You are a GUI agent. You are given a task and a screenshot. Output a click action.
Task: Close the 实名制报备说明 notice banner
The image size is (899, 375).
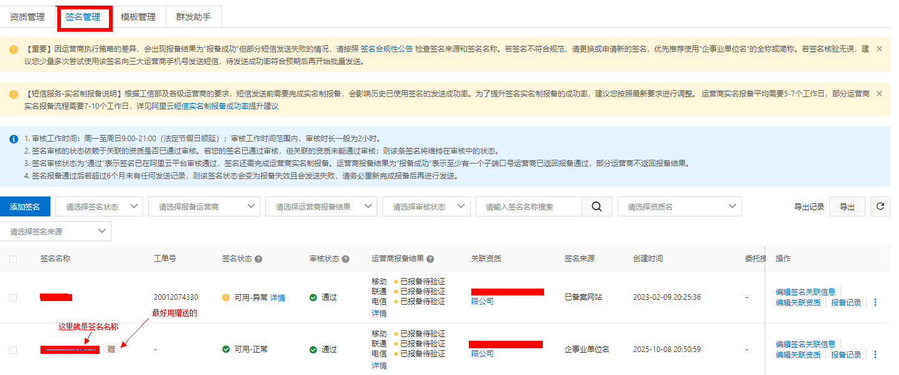click(879, 93)
